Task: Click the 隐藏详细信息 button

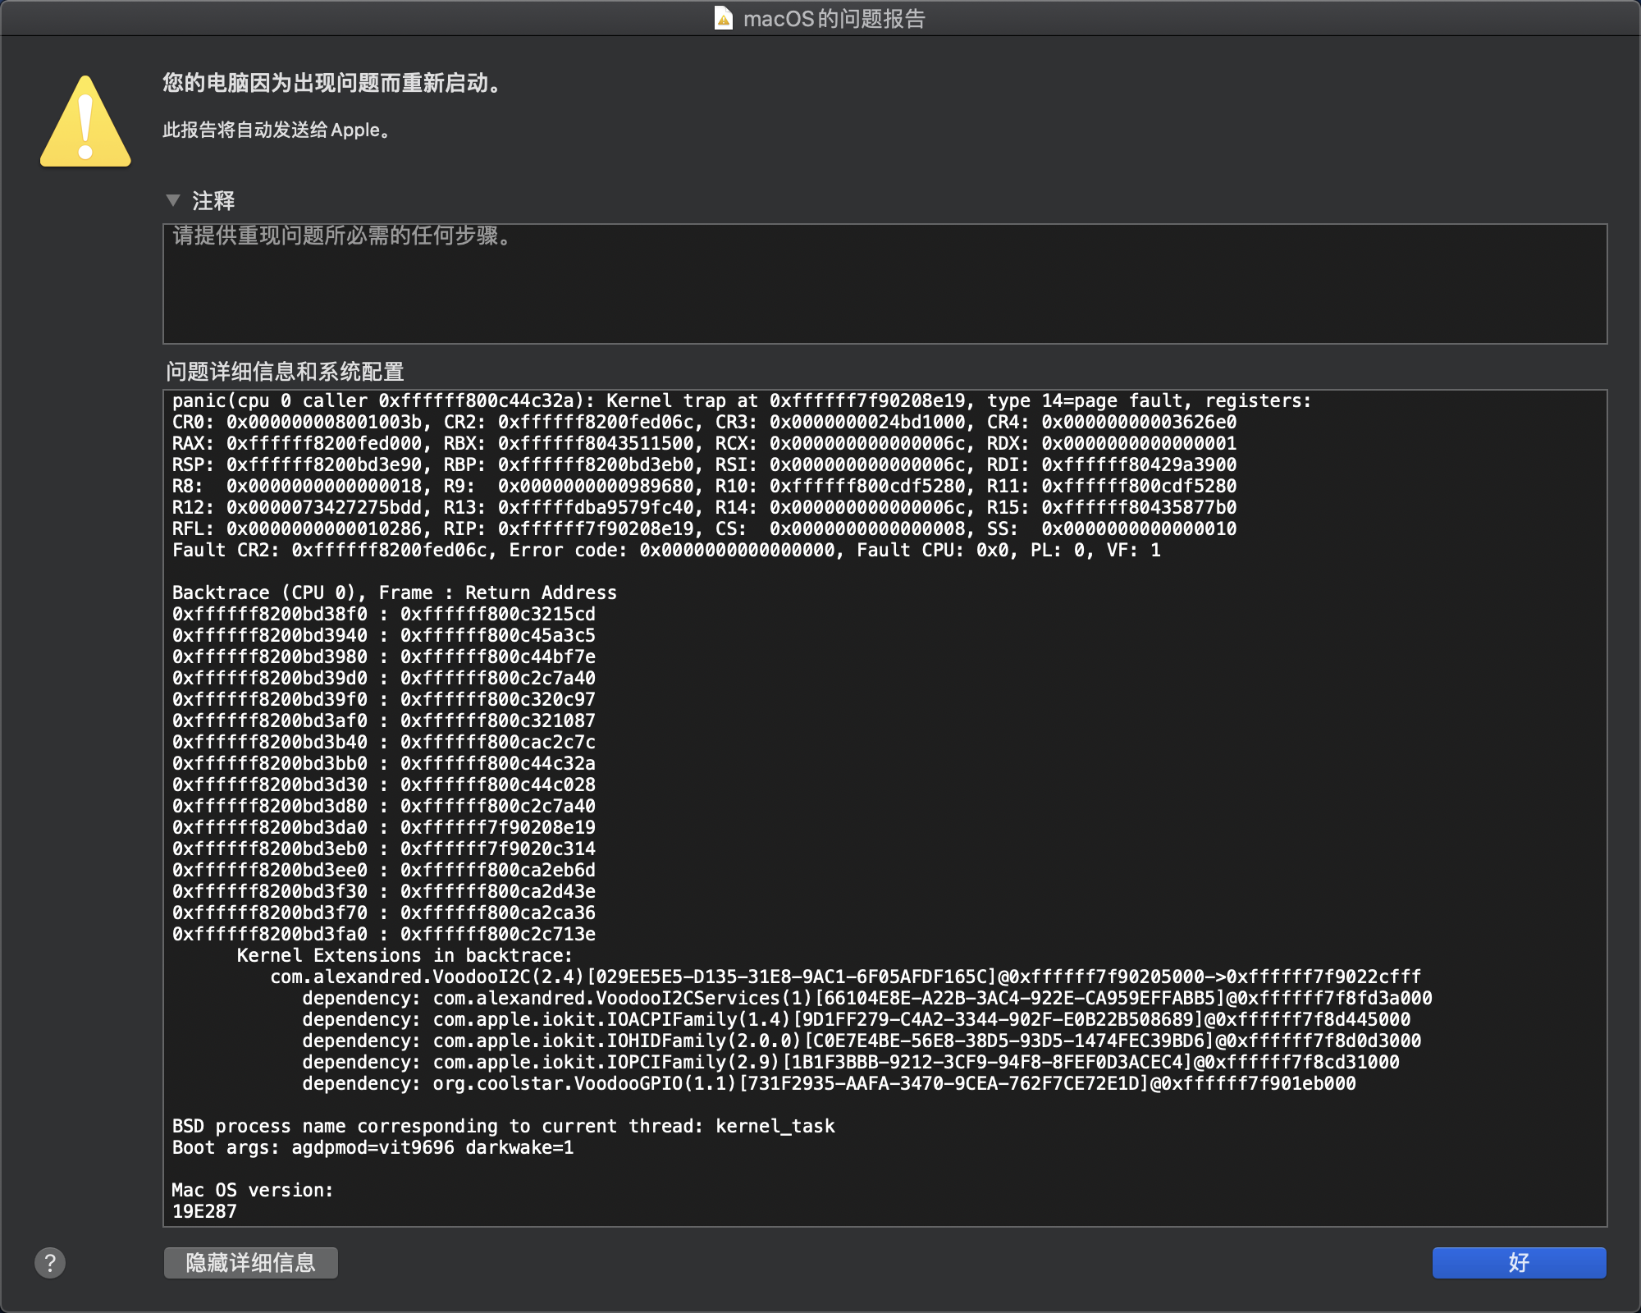Action: point(251,1263)
